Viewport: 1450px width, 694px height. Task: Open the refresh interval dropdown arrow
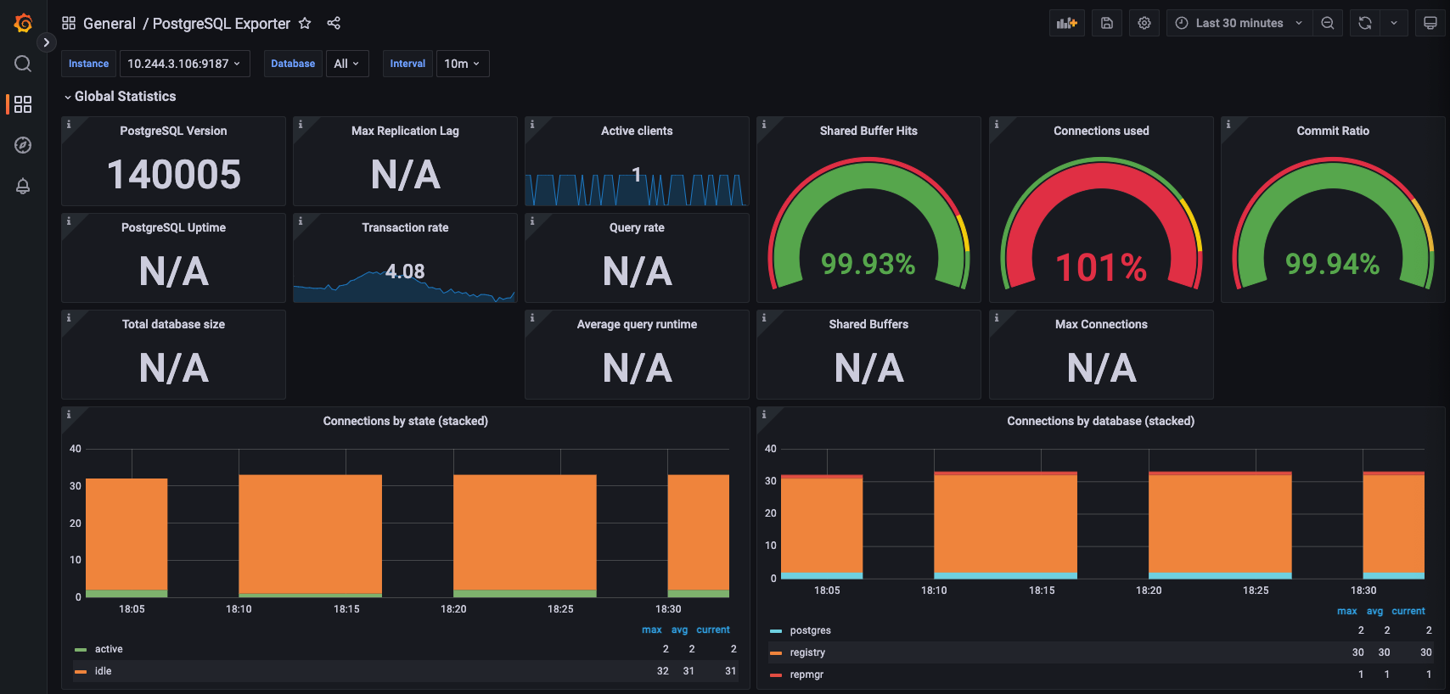(1394, 23)
